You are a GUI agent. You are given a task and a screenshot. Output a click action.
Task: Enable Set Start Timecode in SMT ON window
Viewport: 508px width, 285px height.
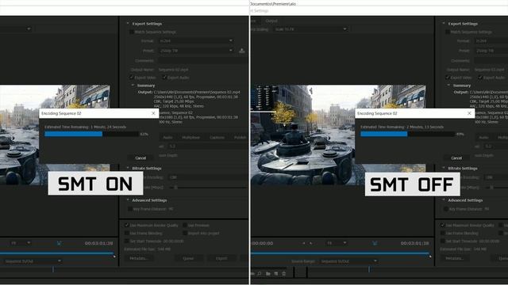(126, 241)
